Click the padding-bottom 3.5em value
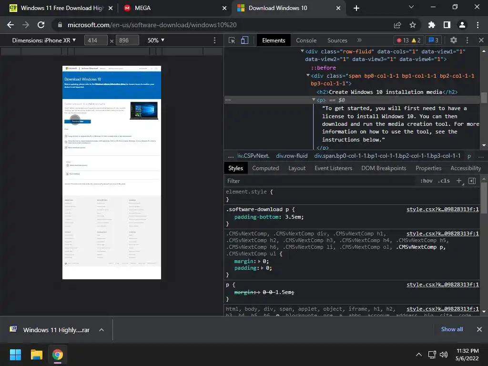The width and height of the screenshot is (488, 366). tap(294, 217)
